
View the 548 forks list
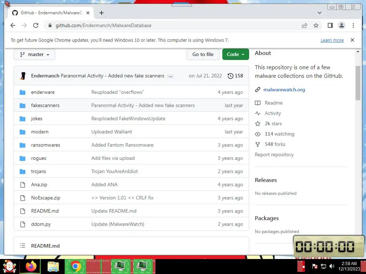tap(275, 144)
